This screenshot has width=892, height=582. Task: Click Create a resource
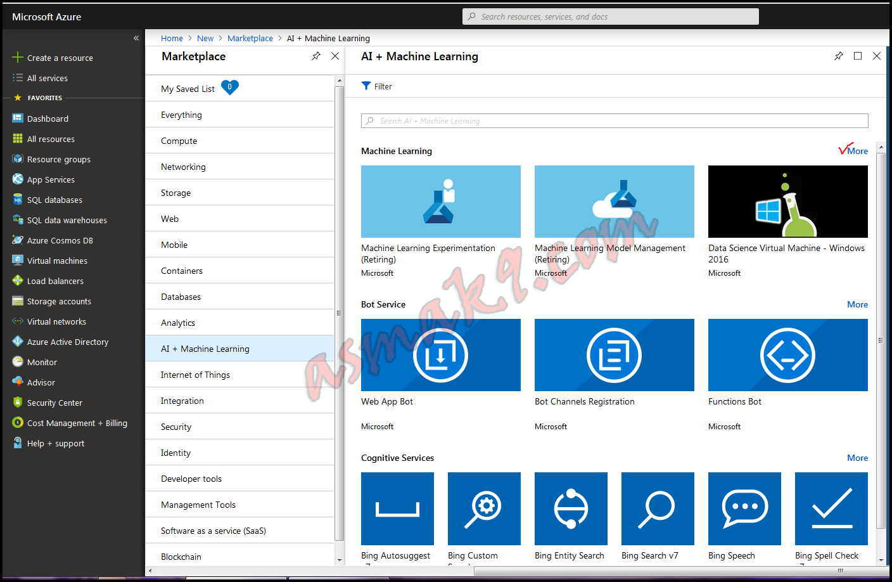point(60,57)
